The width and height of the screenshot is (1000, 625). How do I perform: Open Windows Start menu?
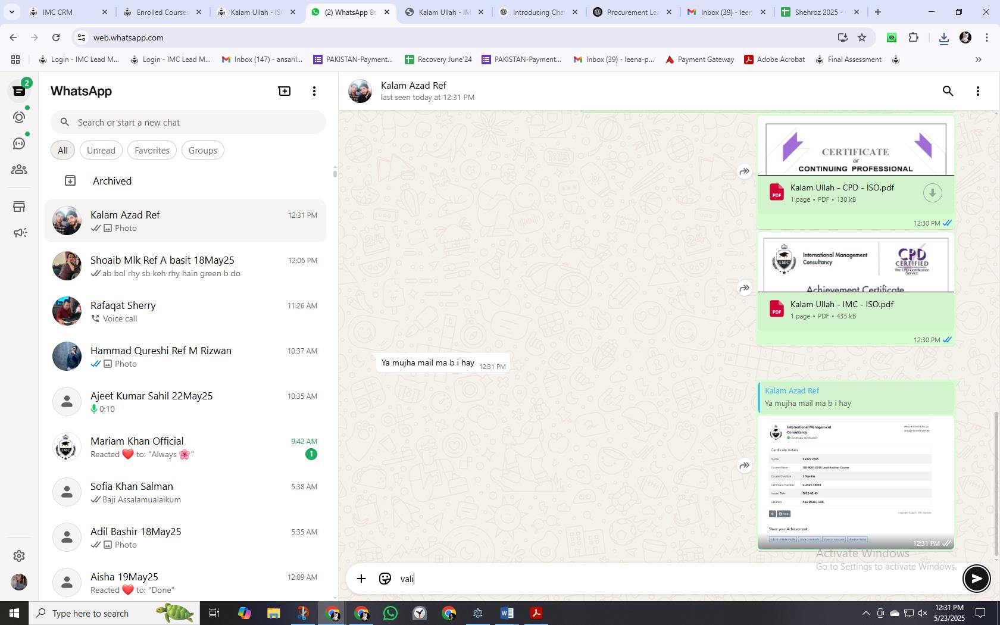pyautogui.click(x=14, y=613)
